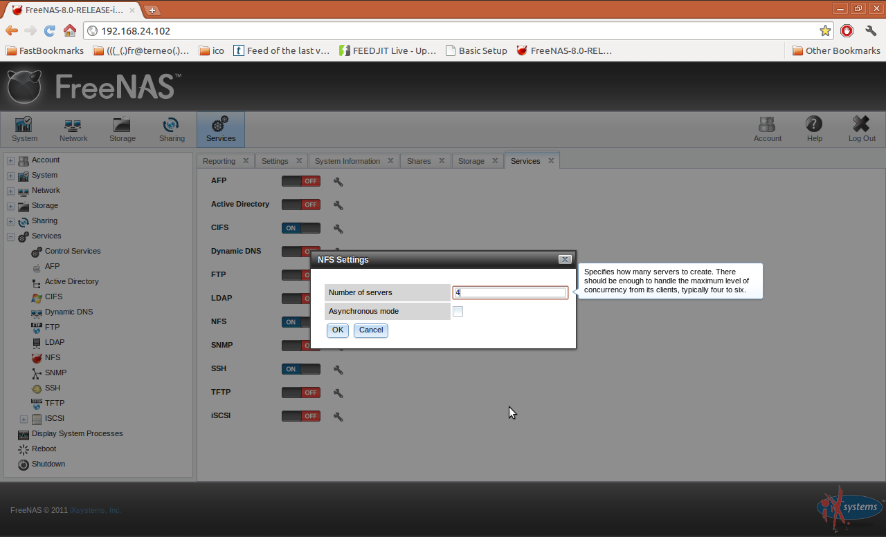Open the Network icon in the toolbar

(x=73, y=129)
